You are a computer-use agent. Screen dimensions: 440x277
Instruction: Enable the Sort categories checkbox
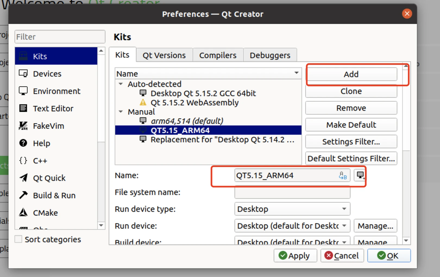click(x=18, y=239)
